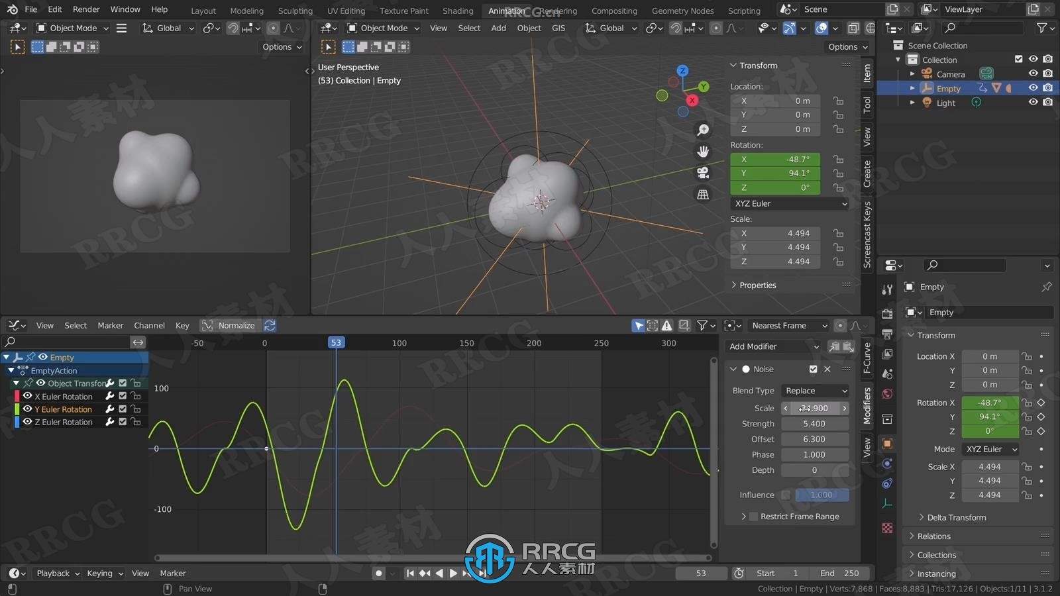The image size is (1060, 596).
Task: Open the Nearest Frame snapping dropdown
Action: 789,325
